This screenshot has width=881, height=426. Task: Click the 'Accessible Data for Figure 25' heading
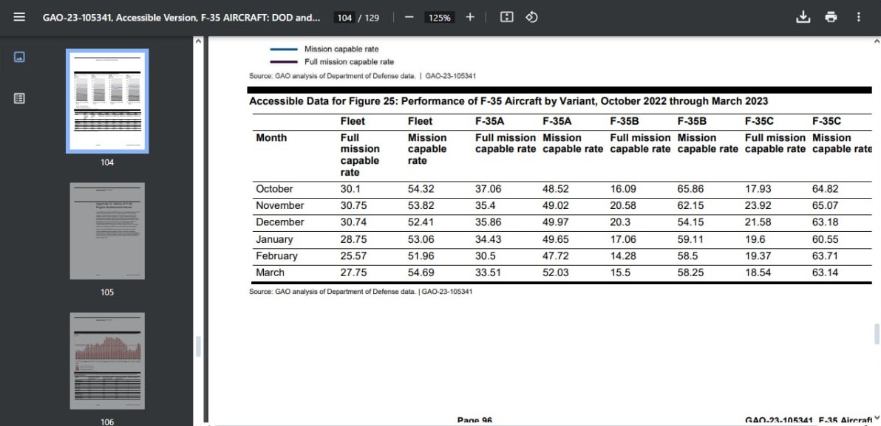508,101
